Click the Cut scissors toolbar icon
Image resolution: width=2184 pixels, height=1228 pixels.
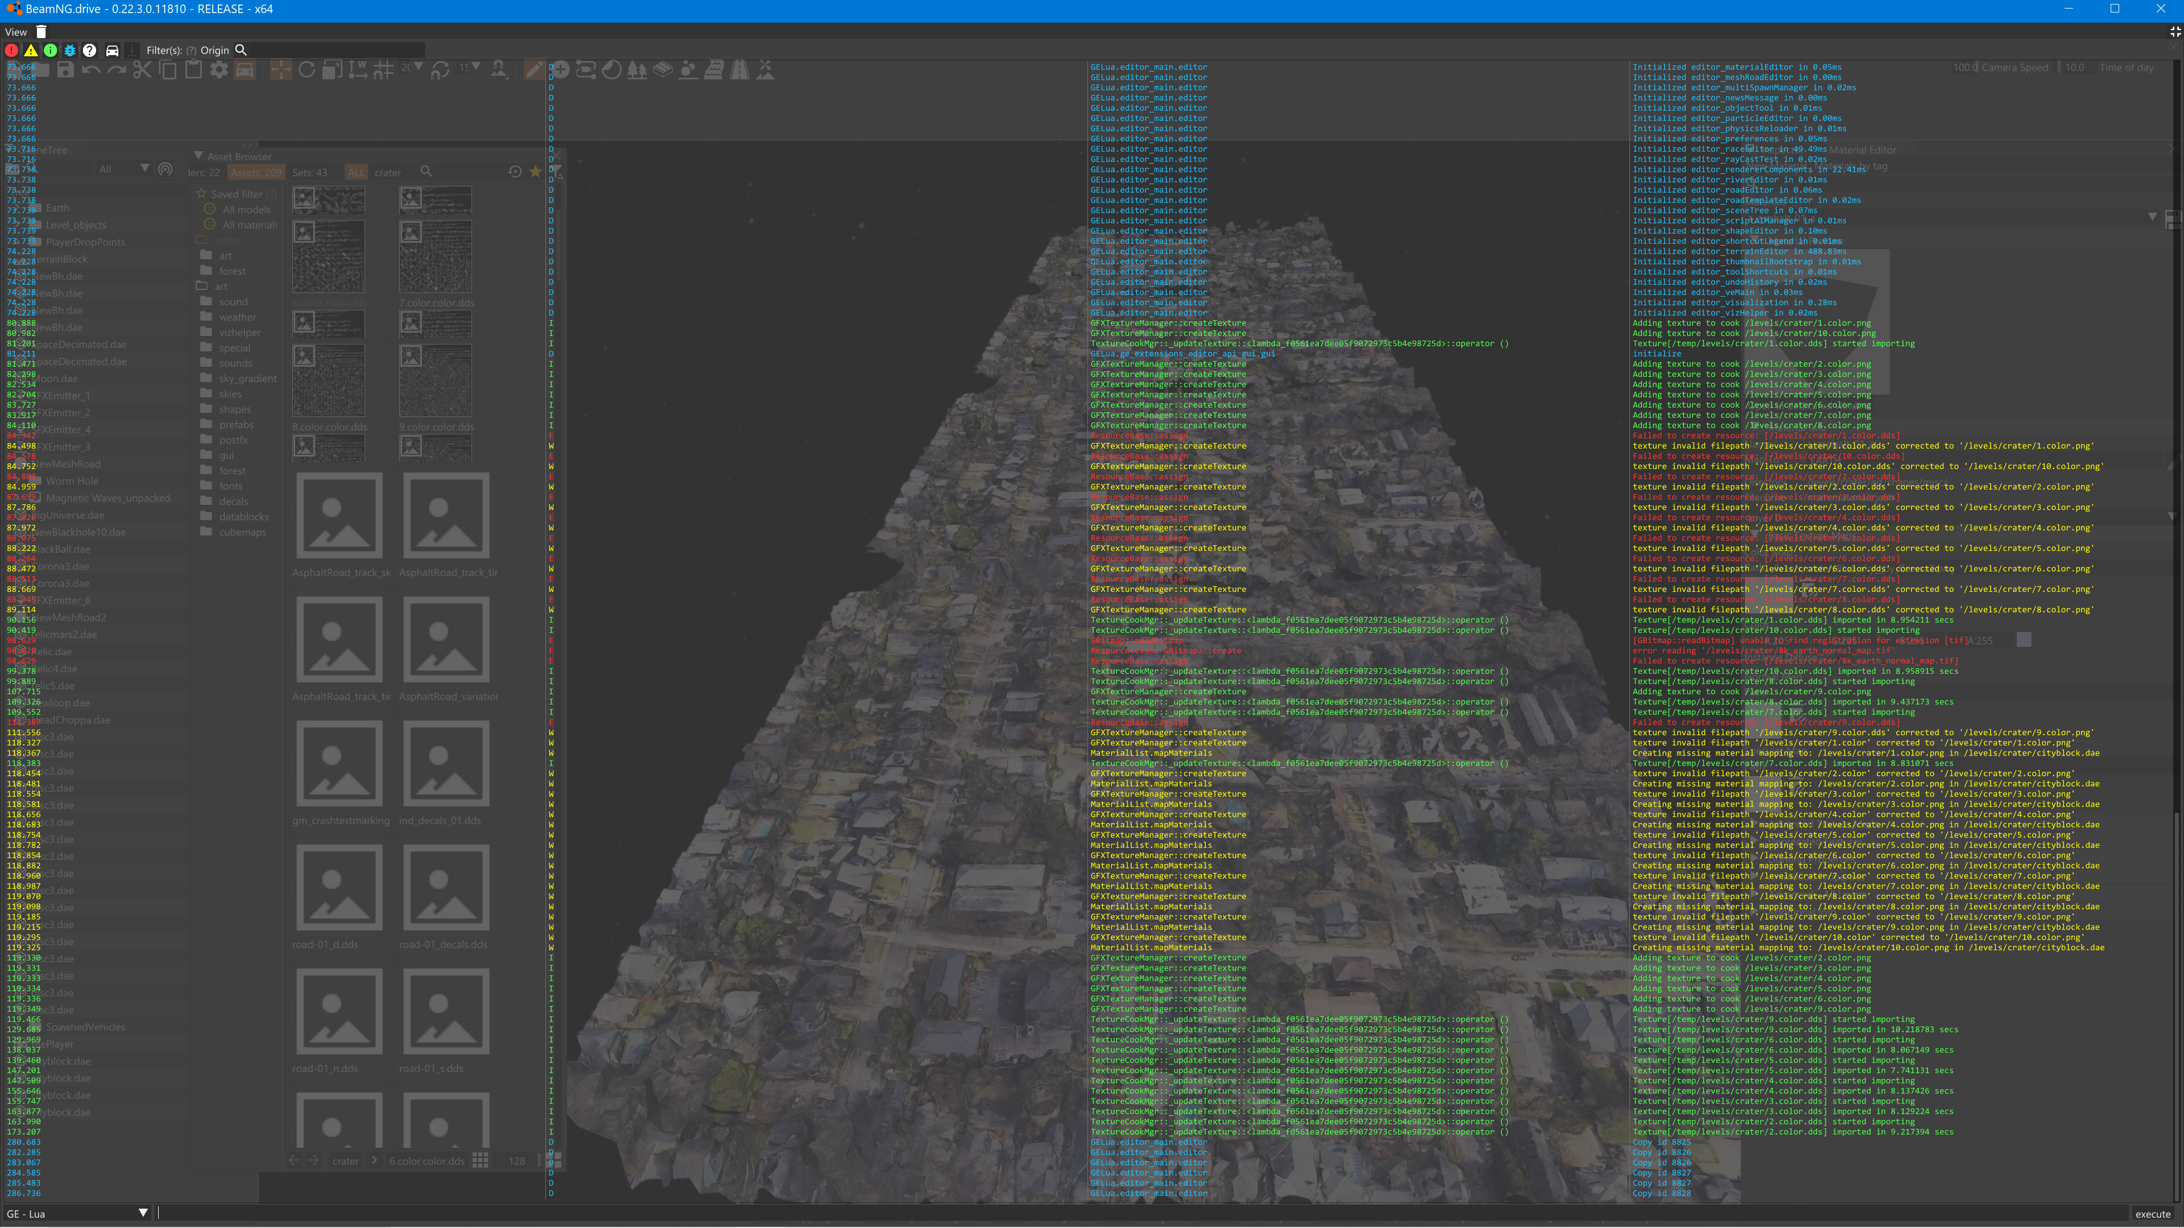coord(142,70)
